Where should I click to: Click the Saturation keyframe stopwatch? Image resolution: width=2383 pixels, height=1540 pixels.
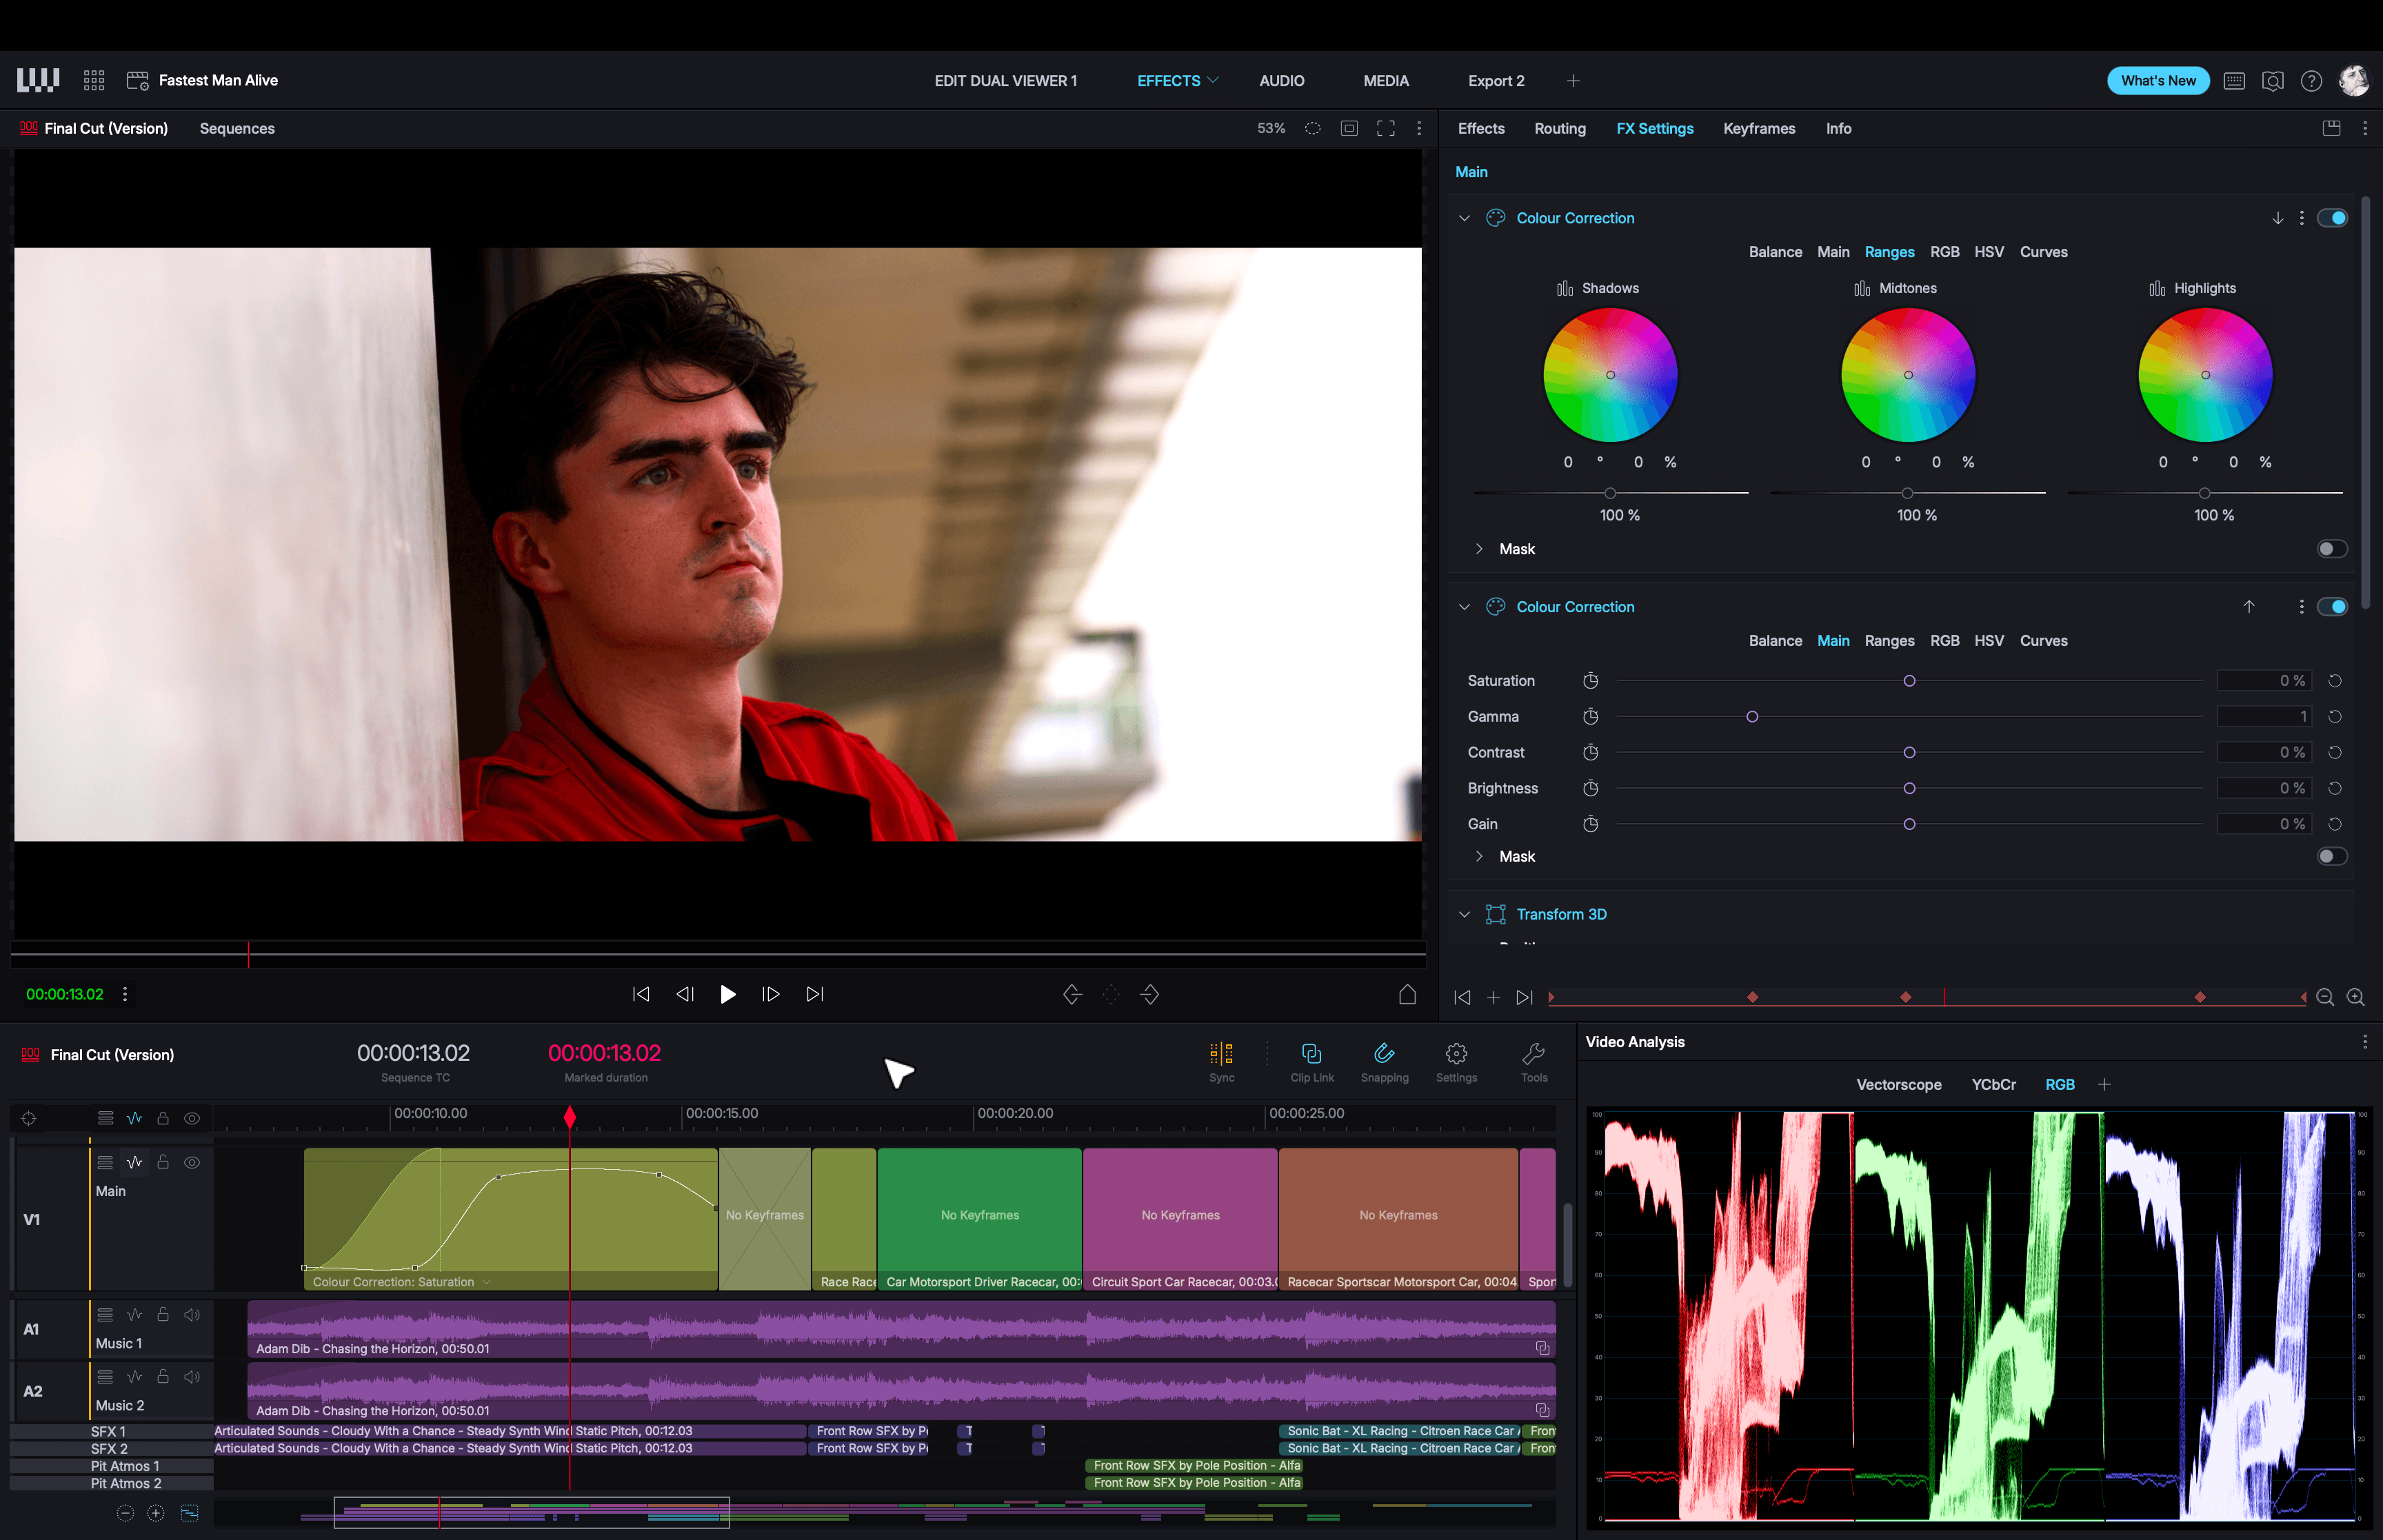[x=1591, y=681]
